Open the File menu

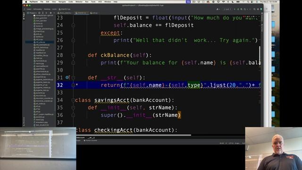(x=42, y=2)
